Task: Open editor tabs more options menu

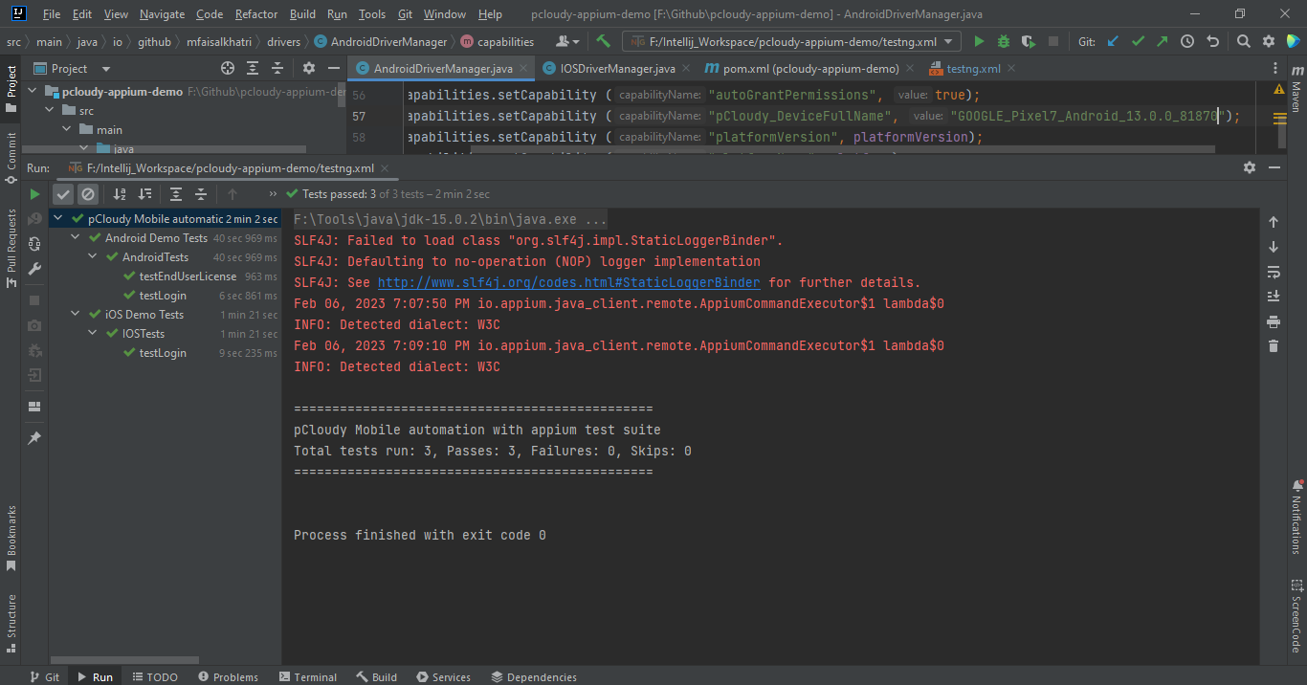Action: pyautogui.click(x=1275, y=69)
